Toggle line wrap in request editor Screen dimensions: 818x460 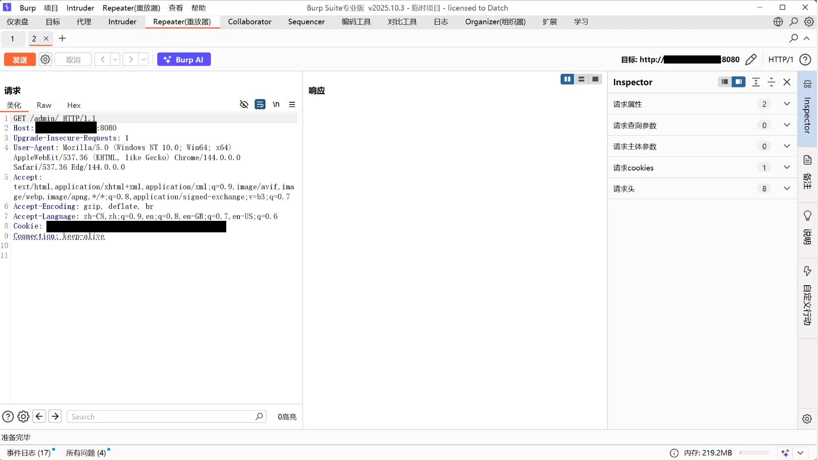(x=260, y=104)
